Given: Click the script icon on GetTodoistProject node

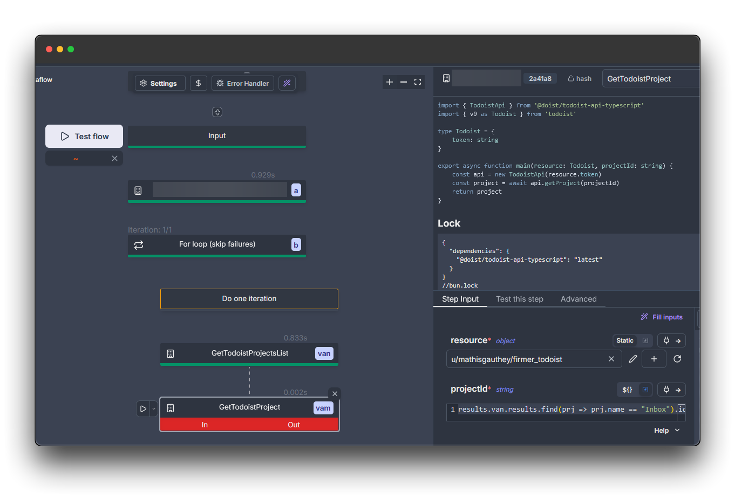Looking at the screenshot, I should coord(171,408).
